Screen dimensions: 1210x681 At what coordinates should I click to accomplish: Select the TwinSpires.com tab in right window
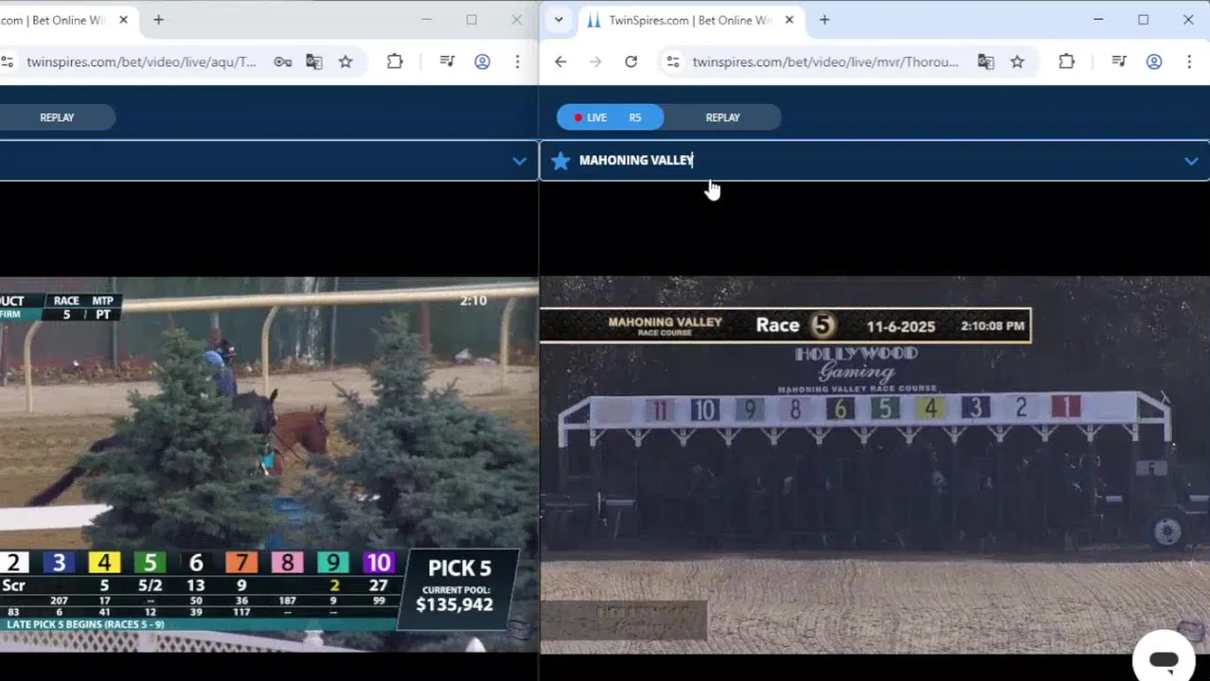(x=689, y=20)
